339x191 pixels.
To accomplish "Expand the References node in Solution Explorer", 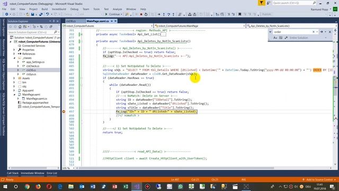I will click(x=14, y=54).
